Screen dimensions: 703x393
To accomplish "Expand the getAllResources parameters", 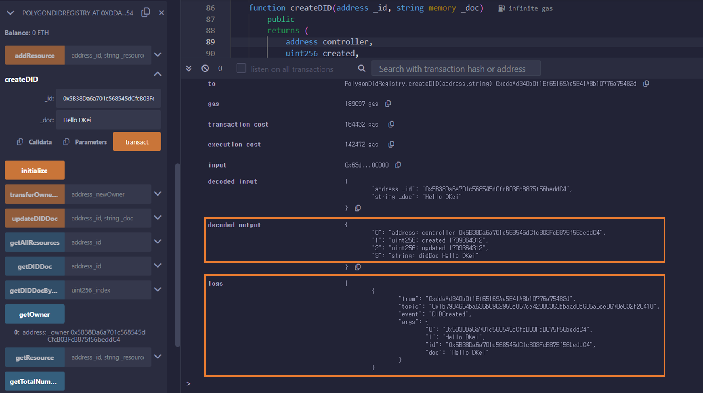I will [x=157, y=242].
